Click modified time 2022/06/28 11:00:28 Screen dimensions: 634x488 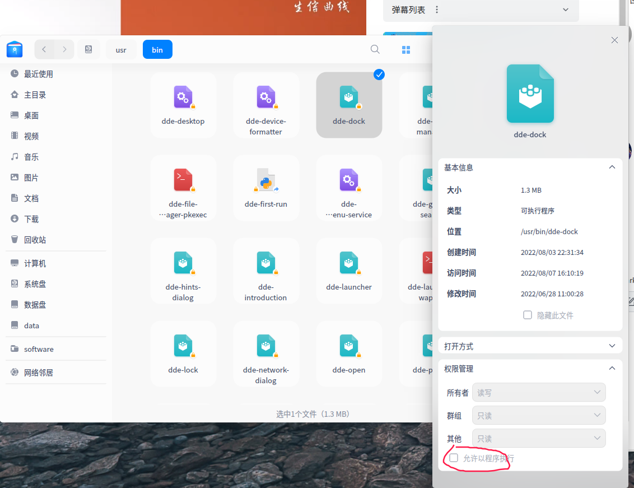(x=552, y=294)
